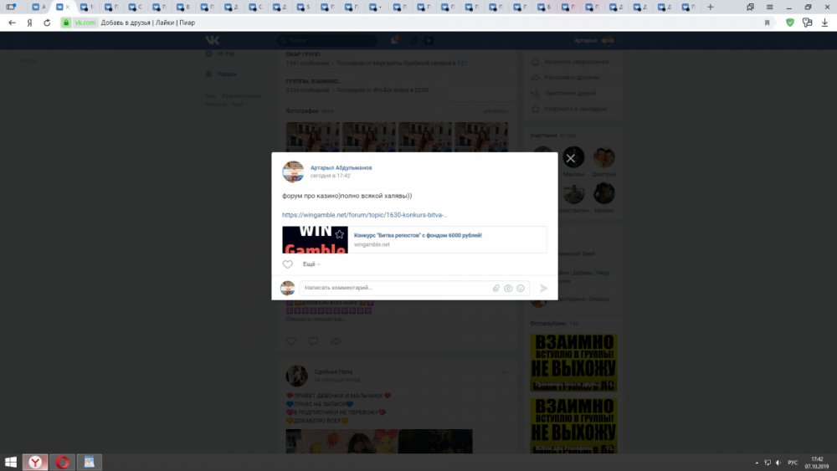837x471 pixels.
Task: Open a new browser tab with plus button
Action: coord(711,7)
